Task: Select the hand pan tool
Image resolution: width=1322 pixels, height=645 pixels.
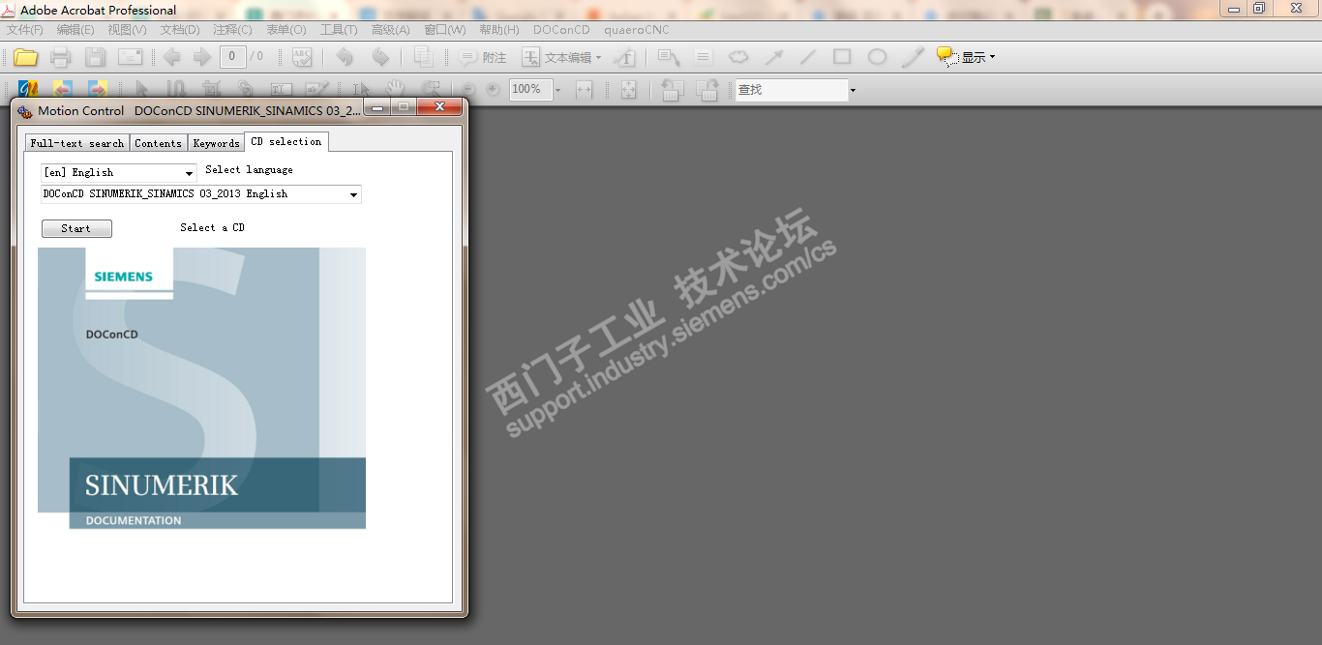Action: point(395,89)
